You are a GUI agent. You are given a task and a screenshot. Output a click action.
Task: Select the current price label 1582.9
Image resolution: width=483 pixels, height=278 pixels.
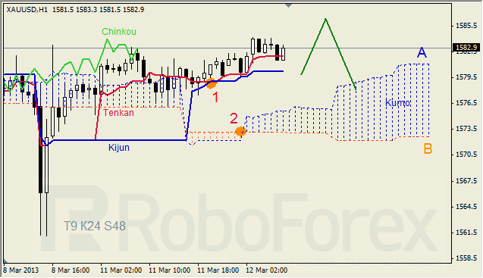pyautogui.click(x=466, y=48)
